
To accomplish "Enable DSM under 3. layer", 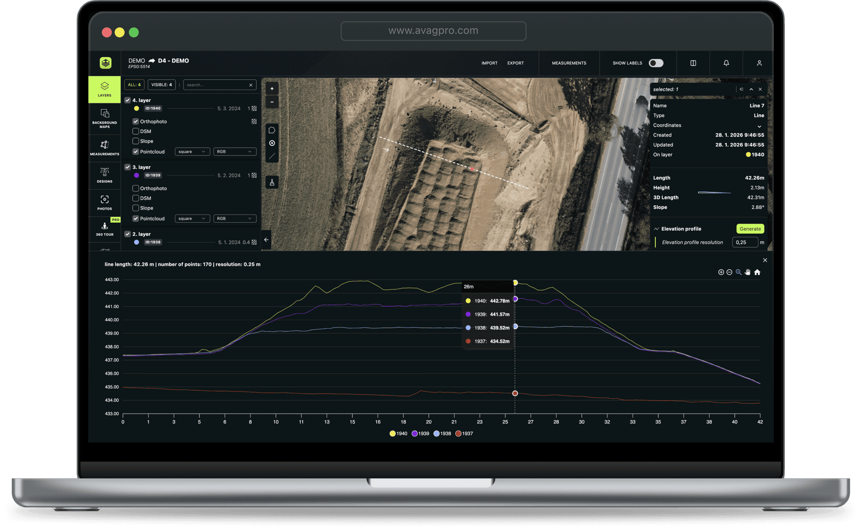I will pyautogui.click(x=136, y=198).
